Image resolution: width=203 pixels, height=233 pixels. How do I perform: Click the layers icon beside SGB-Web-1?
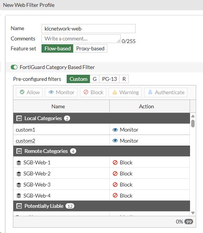[x=19, y=163]
